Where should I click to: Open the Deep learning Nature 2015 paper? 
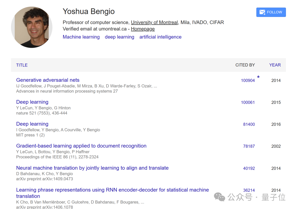point(32,102)
